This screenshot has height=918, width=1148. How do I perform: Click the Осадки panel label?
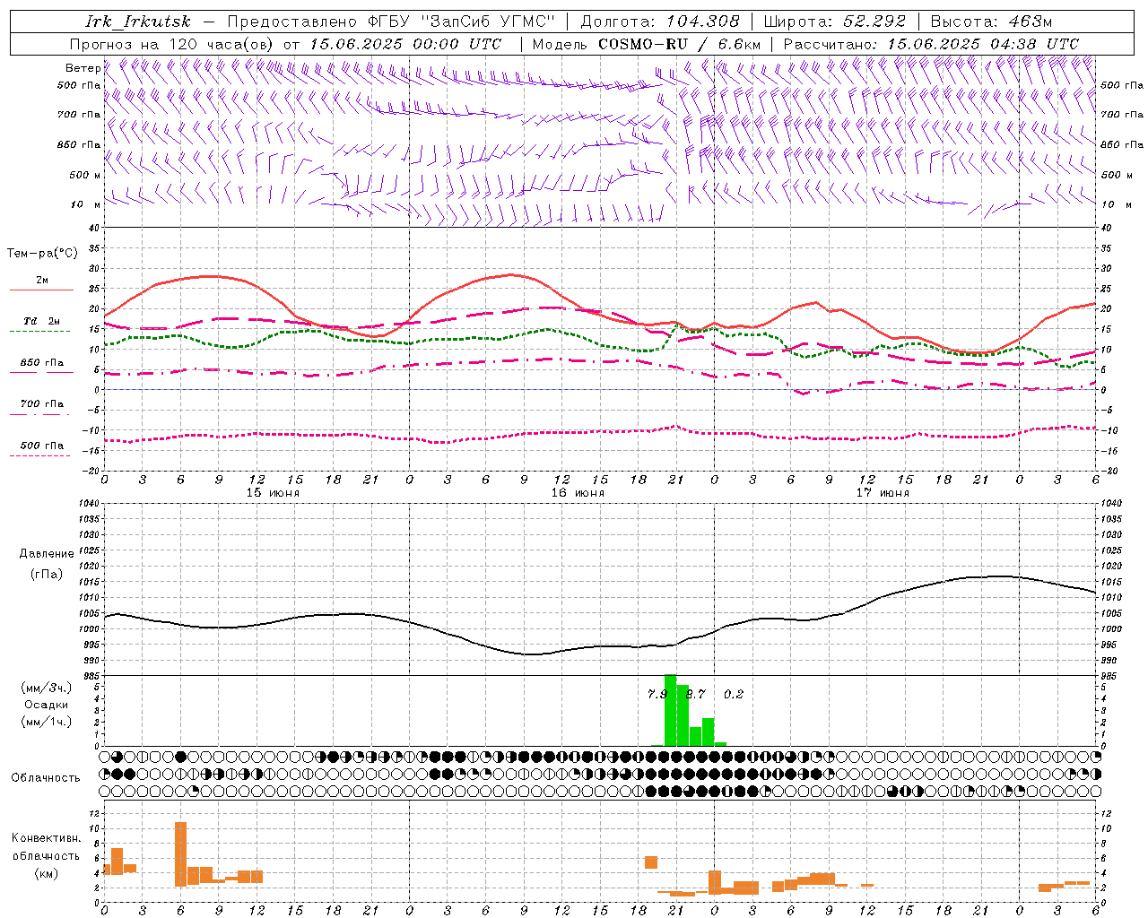[46, 705]
